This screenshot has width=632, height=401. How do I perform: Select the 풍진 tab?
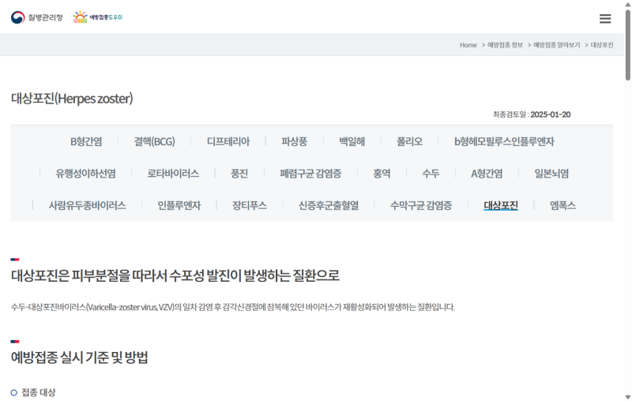point(239,174)
